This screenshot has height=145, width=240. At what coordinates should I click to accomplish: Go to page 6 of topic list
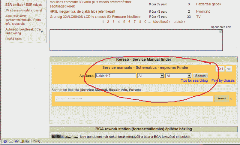pos(129,22)
